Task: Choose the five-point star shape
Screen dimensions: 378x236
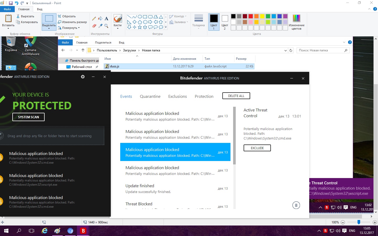Action: point(140,27)
